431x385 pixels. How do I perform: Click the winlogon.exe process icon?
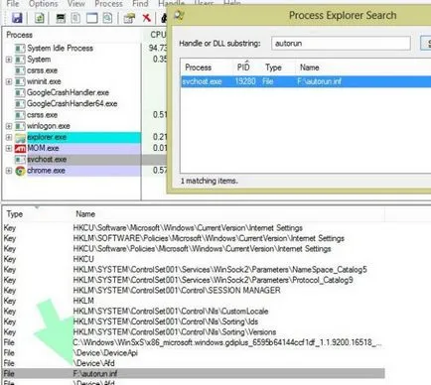pyautogui.click(x=20, y=126)
